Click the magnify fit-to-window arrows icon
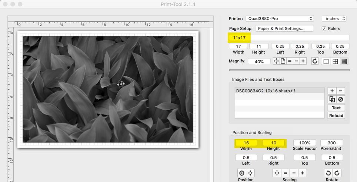 [276, 61]
